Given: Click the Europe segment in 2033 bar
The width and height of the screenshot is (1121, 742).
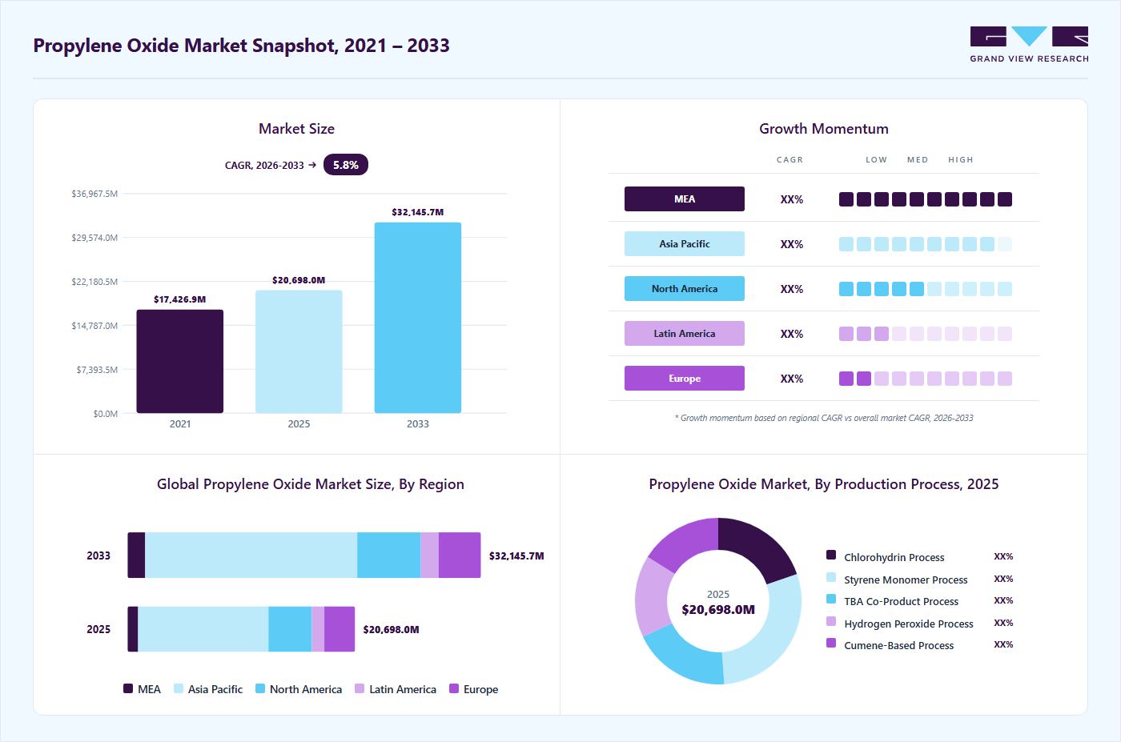Looking at the screenshot, I should coord(460,555).
